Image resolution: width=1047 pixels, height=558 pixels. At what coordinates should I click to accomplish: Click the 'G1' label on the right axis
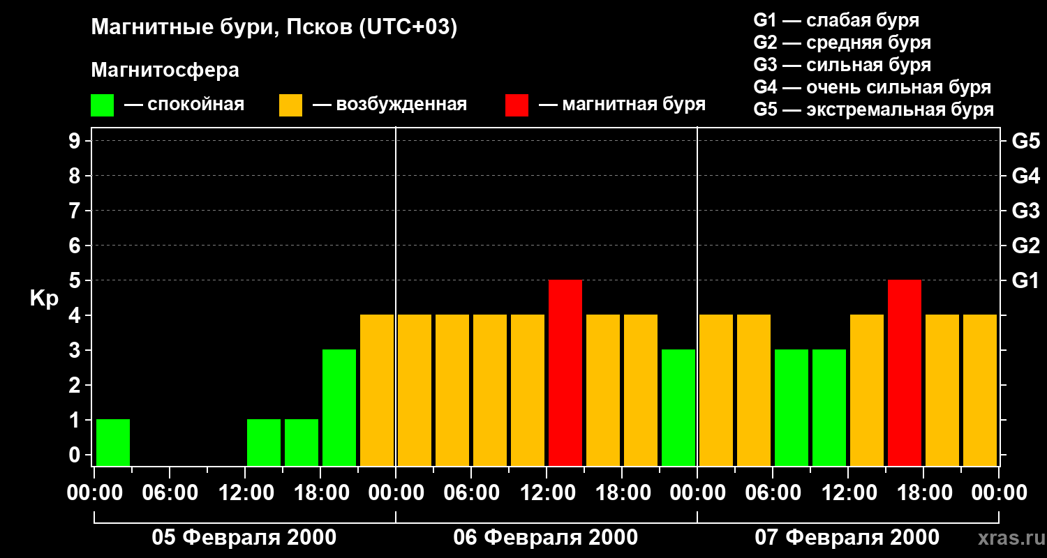pos(1025,280)
